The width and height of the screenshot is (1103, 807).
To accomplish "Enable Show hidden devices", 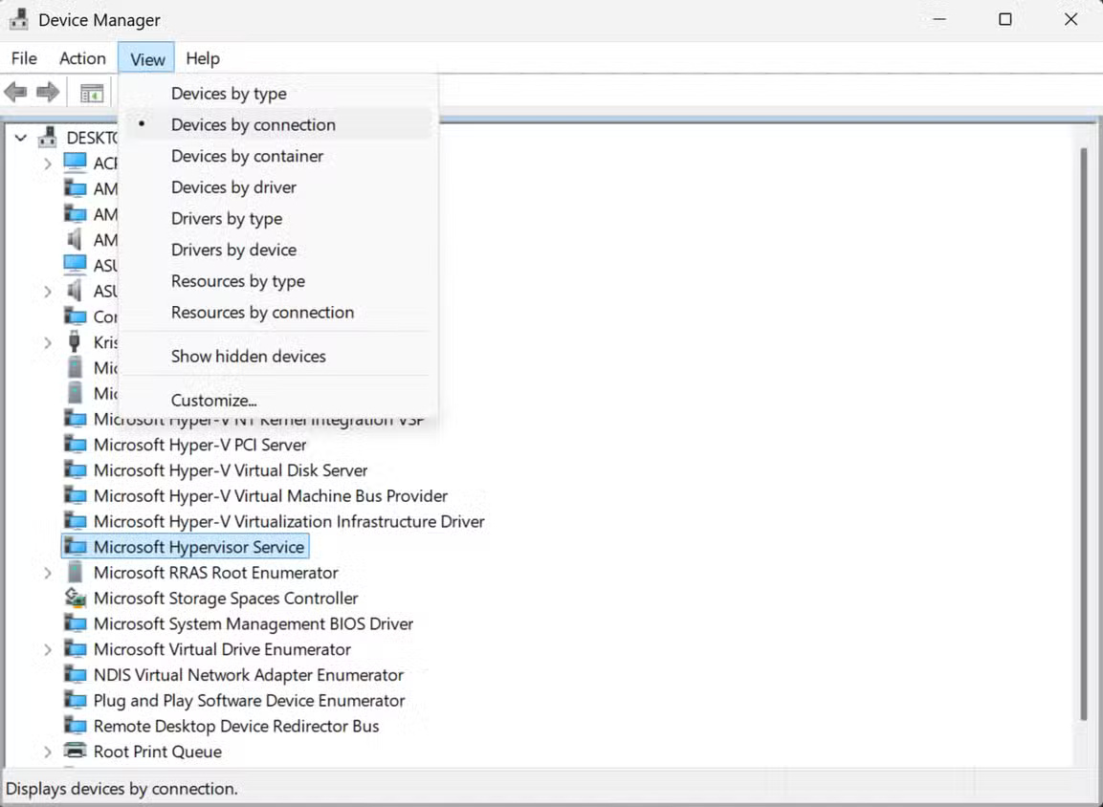I will 249,356.
